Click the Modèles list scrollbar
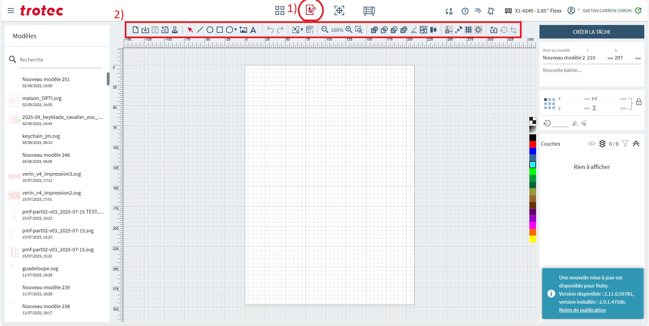Image resolution: width=649 pixels, height=326 pixels. (108, 79)
